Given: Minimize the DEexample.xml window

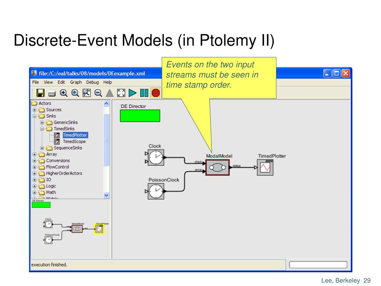Looking at the screenshot, I should click(x=327, y=73).
